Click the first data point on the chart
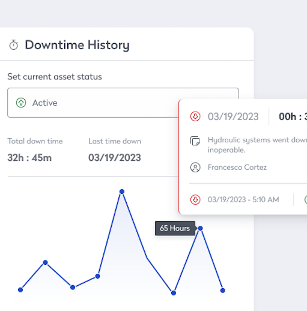 (x=20, y=290)
